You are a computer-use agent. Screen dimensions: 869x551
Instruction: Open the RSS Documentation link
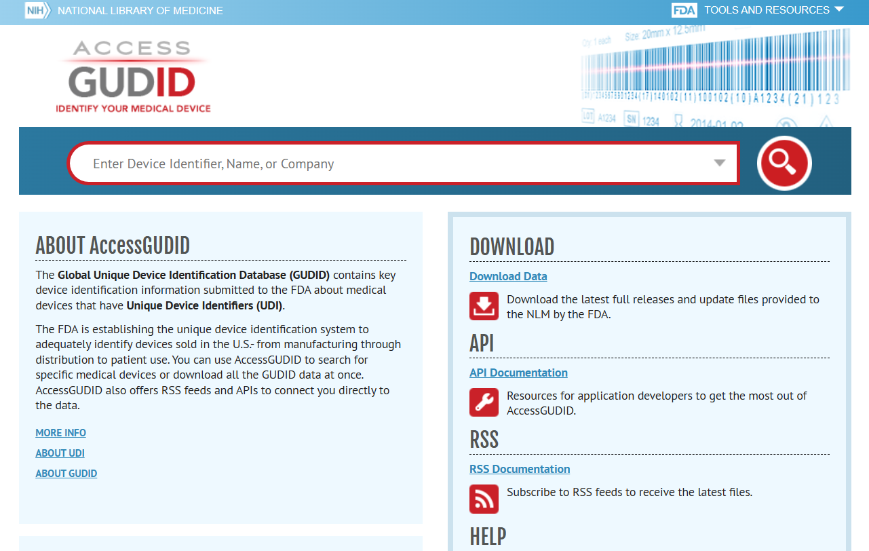520,469
